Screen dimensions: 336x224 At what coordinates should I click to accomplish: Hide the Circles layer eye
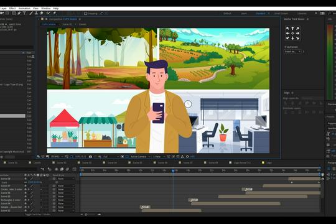tap(26, 189)
